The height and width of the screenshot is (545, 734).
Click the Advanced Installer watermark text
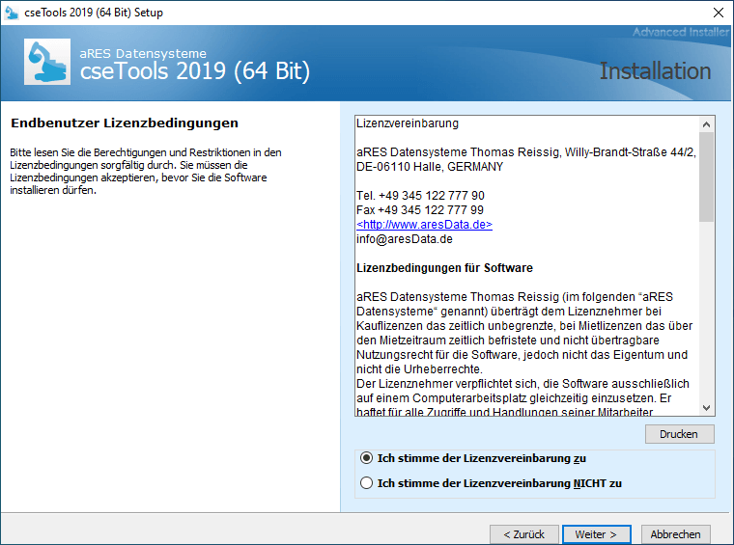click(x=681, y=33)
